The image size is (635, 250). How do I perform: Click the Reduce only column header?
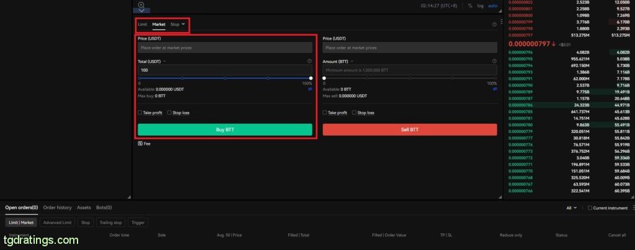pos(511,235)
